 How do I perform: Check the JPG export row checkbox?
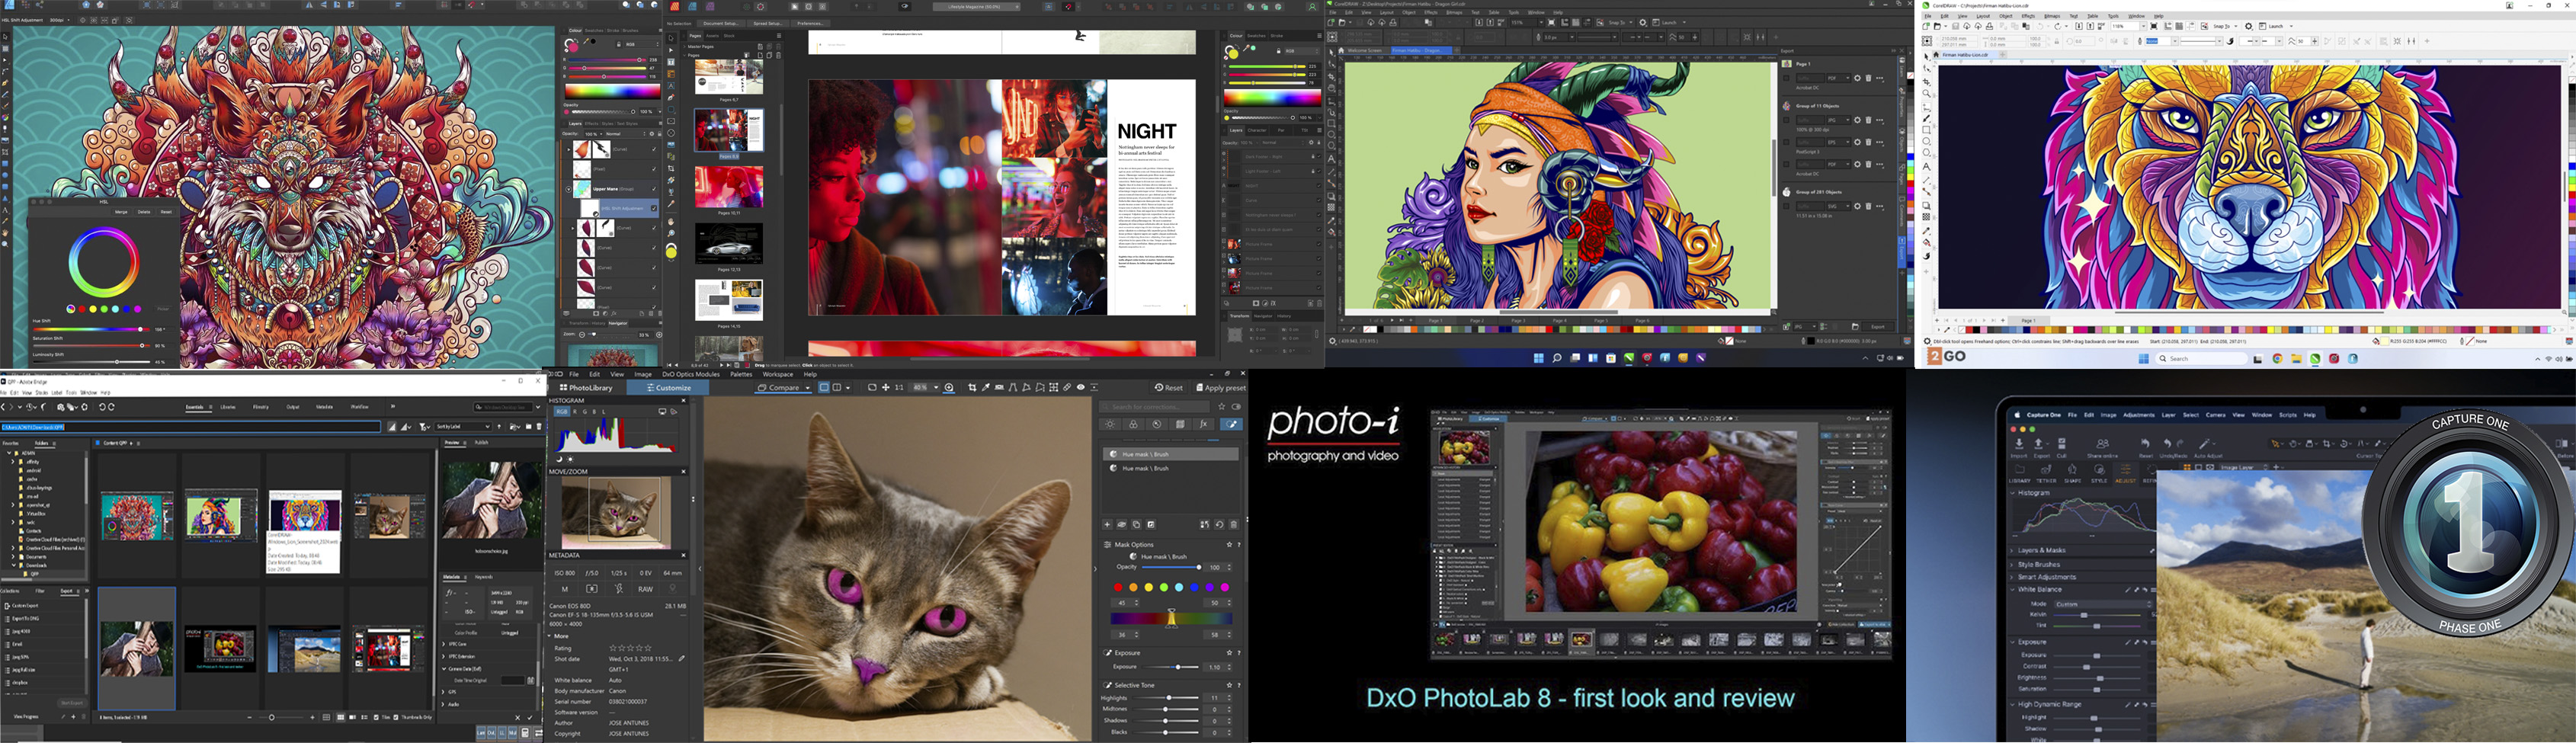click(1787, 120)
